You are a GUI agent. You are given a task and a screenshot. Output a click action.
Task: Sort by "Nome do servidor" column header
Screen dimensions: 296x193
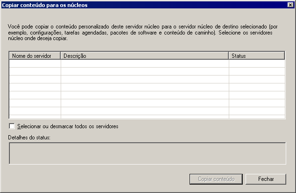point(35,56)
